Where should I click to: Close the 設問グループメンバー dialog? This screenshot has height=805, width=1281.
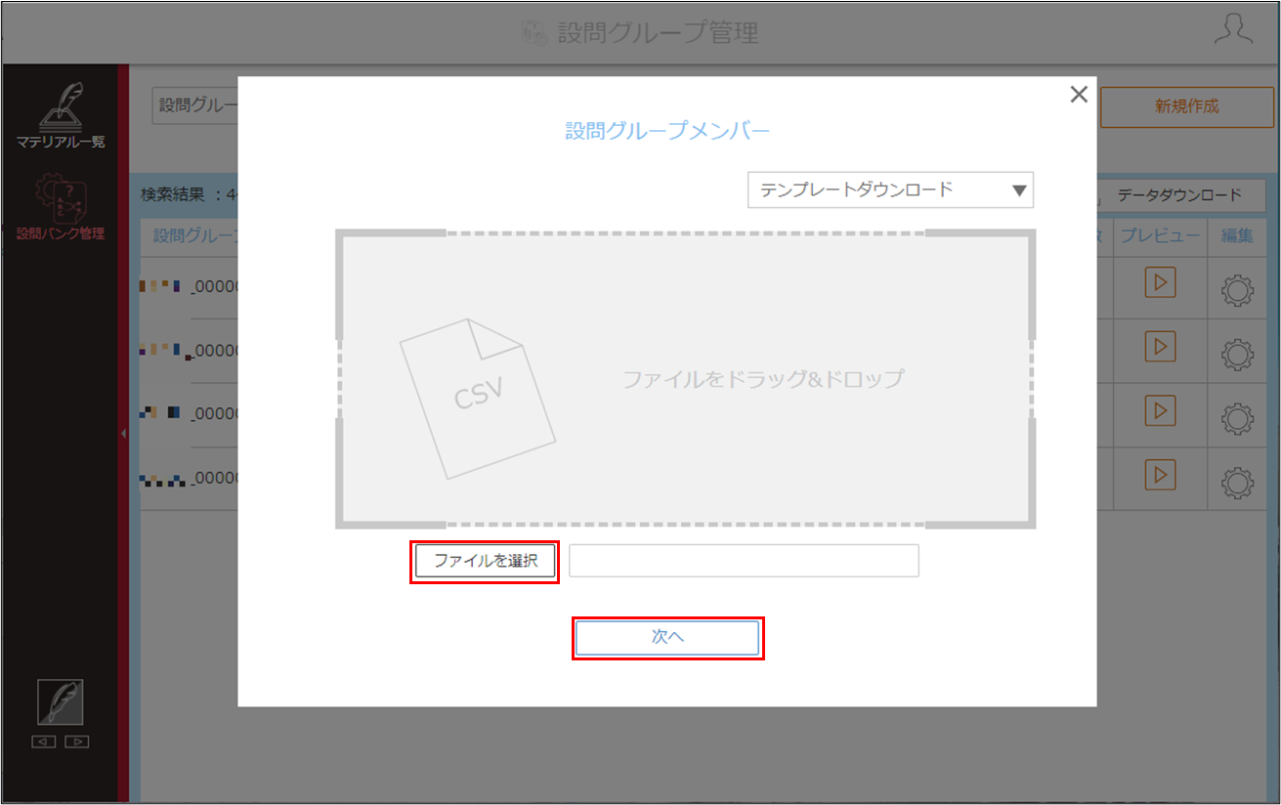pos(1079,94)
